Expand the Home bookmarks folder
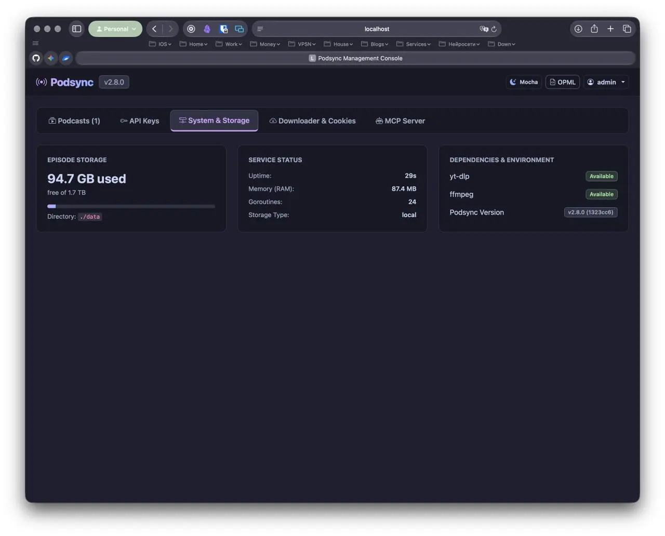Viewport: 665px width, 536px height. (x=193, y=44)
